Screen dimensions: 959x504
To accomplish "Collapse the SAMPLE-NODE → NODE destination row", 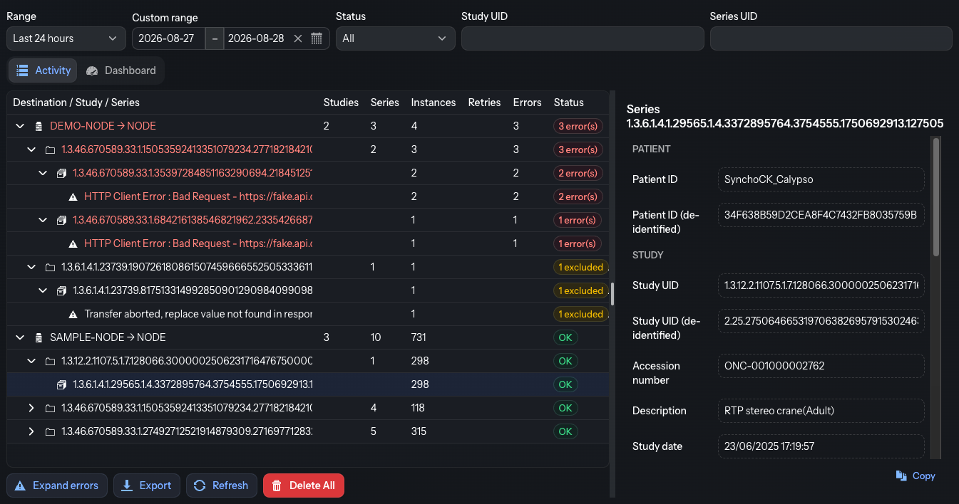I will (x=19, y=337).
